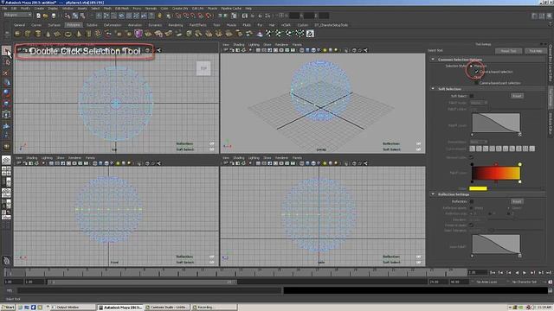Activate the Soft Modification tool
The width and height of the screenshot is (554, 311).
[6, 125]
